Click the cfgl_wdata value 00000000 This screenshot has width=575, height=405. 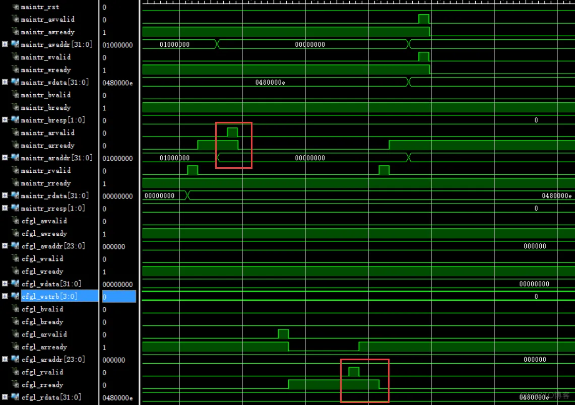(x=117, y=285)
